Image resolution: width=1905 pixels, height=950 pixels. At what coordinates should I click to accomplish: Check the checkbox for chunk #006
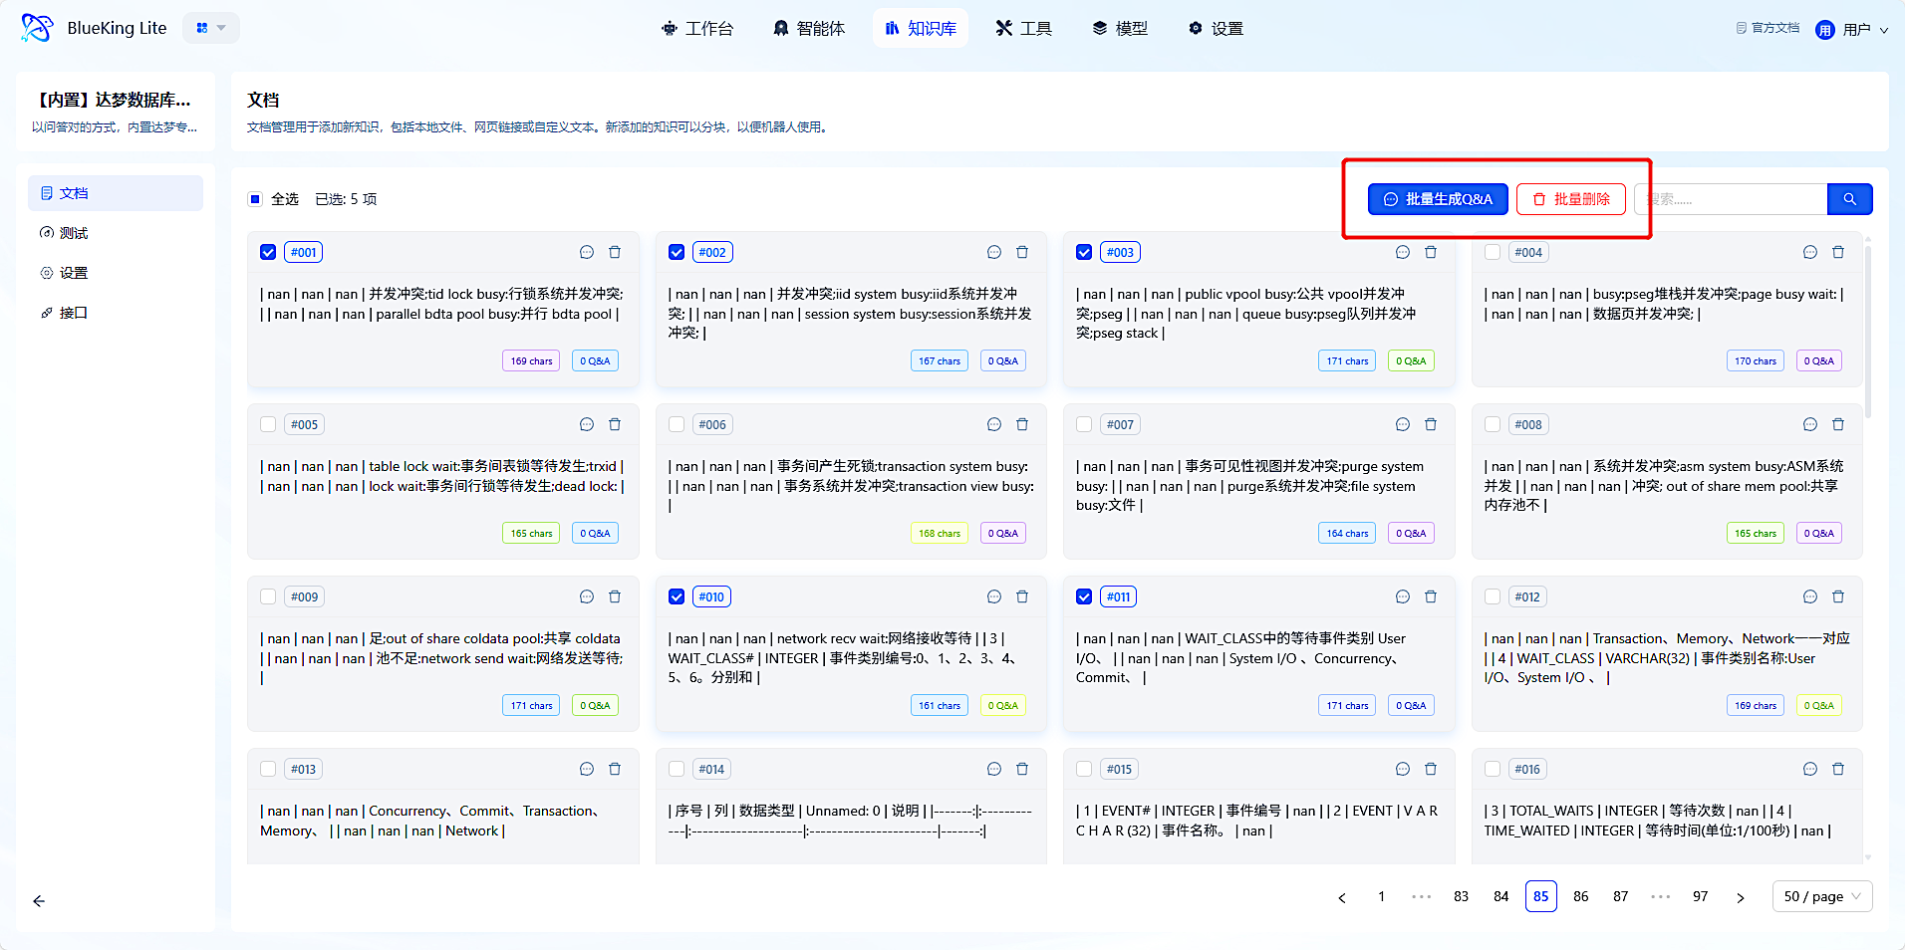point(677,425)
